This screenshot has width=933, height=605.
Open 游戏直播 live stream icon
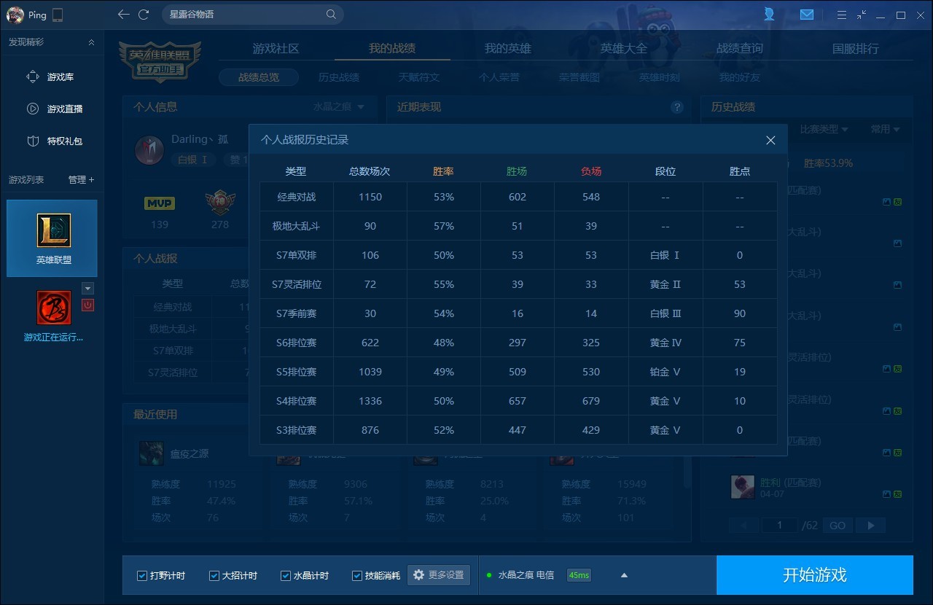pyautogui.click(x=33, y=109)
